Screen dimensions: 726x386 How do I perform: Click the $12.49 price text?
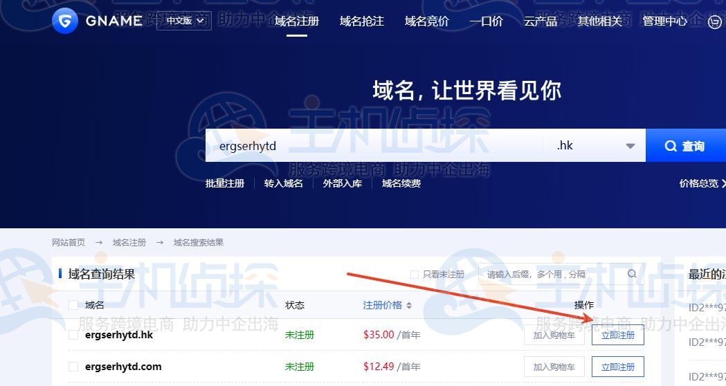click(x=379, y=367)
